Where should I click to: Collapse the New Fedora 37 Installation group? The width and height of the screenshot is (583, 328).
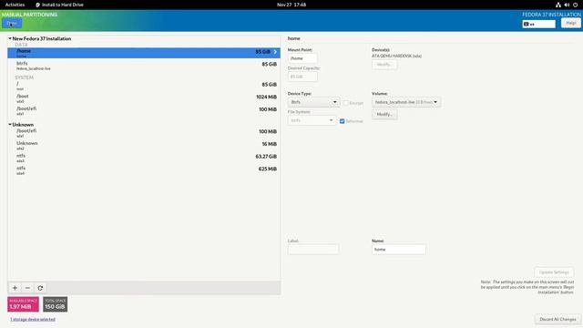10,38
